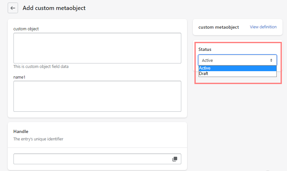Click 'The entry's unique identifier' description
This screenshot has height=171, width=287.
[x=38, y=139]
